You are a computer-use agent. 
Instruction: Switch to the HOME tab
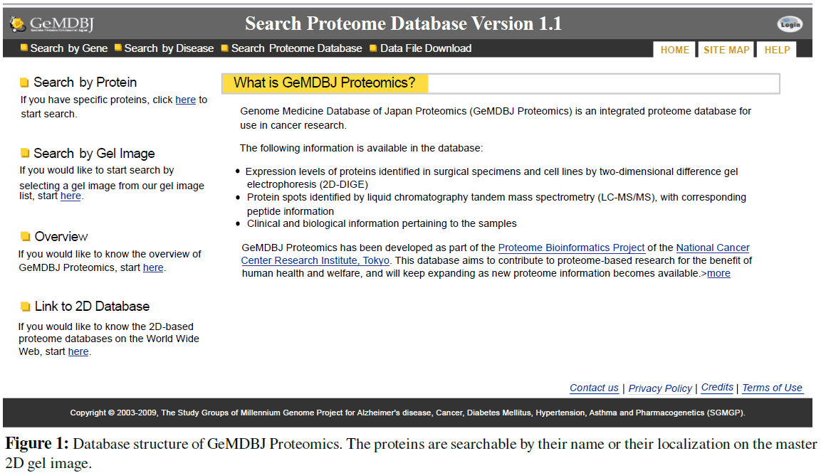point(674,50)
